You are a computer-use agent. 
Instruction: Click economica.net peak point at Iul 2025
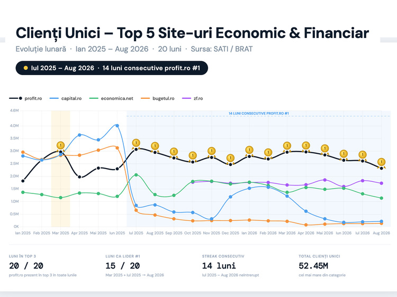pos(136,175)
